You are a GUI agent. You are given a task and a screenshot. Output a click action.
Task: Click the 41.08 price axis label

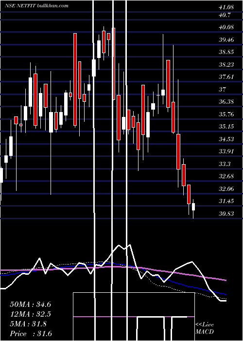pyautogui.click(x=226, y=7)
